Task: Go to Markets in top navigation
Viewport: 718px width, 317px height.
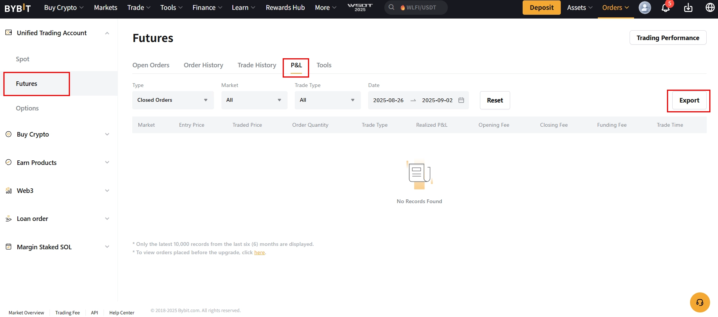Action: pos(105,8)
